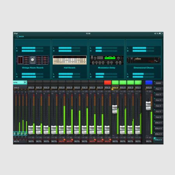Screen dimensions: 175x175
Task: Switch to the Aux 1 tab
Action: 159,89
